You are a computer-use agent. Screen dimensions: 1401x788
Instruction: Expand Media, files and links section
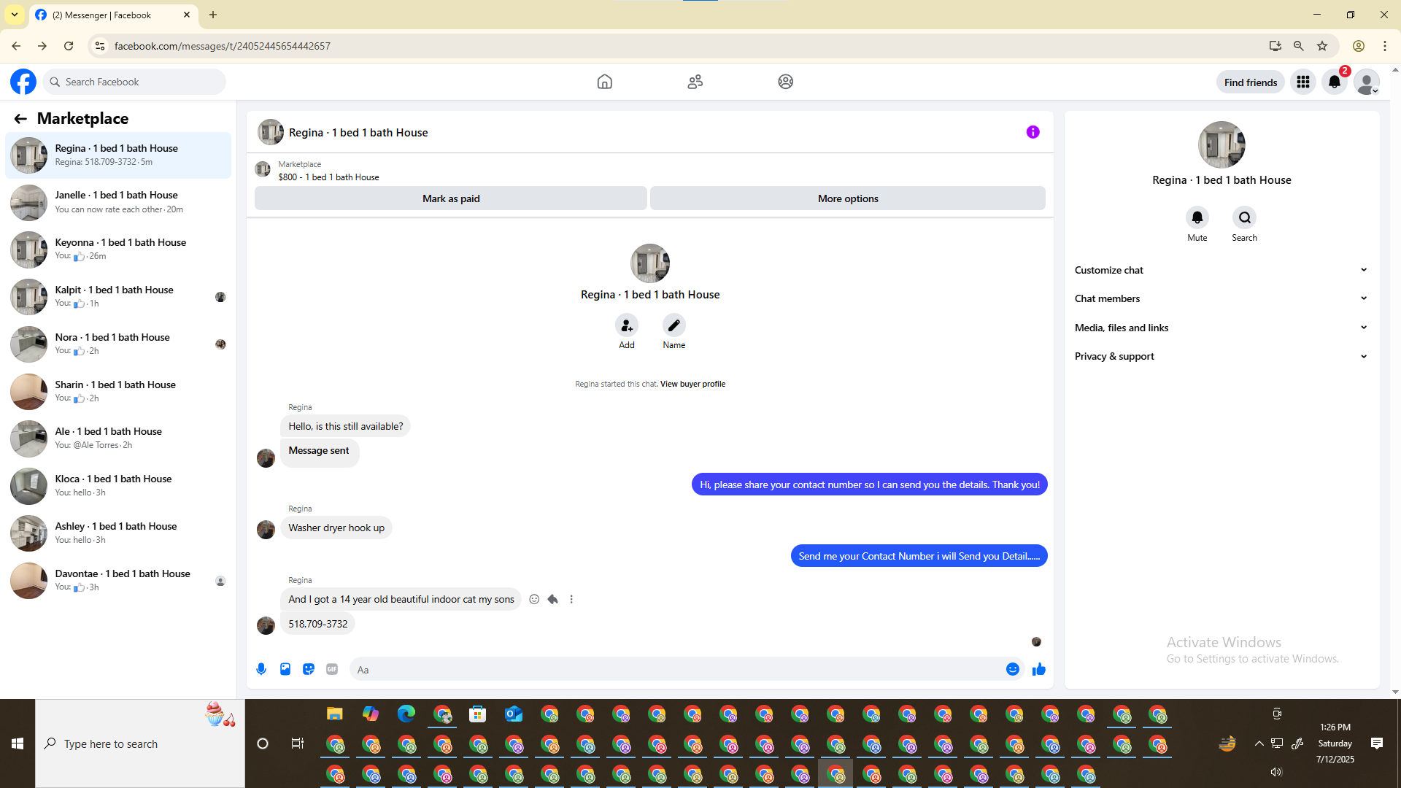(x=1221, y=328)
